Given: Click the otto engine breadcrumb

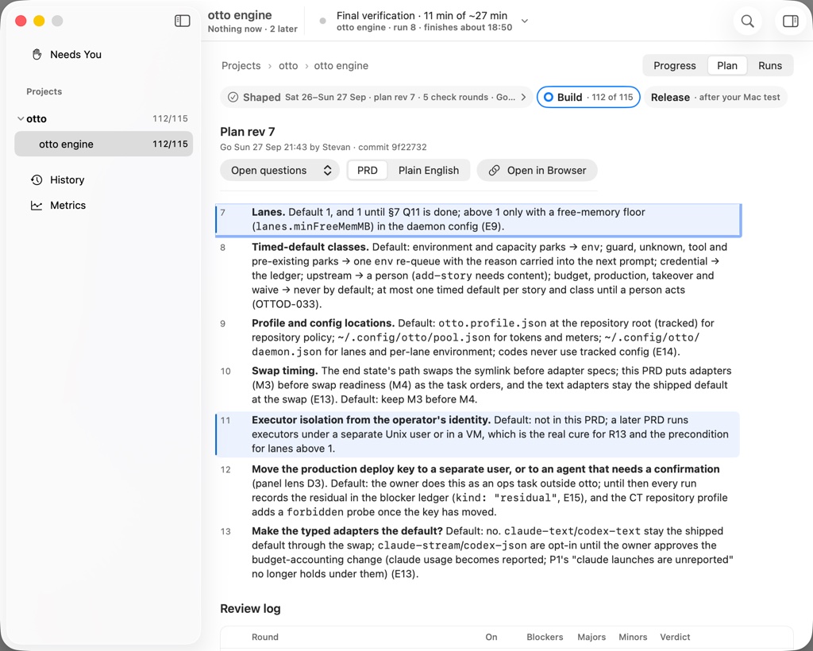Looking at the screenshot, I should [x=341, y=66].
